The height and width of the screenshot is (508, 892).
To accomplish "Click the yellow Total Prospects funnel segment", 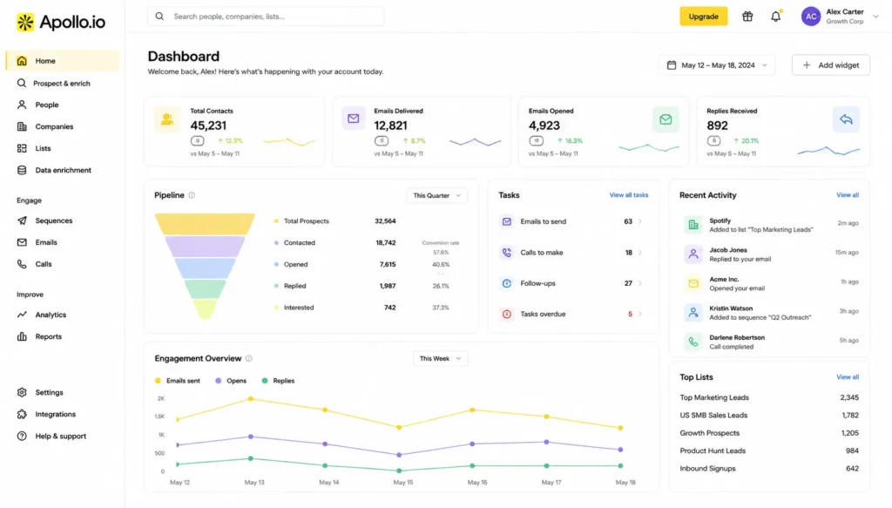I will tap(205, 224).
